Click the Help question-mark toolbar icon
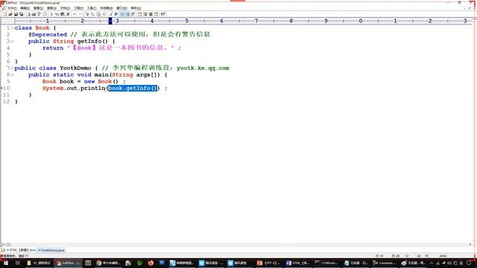 point(162,14)
